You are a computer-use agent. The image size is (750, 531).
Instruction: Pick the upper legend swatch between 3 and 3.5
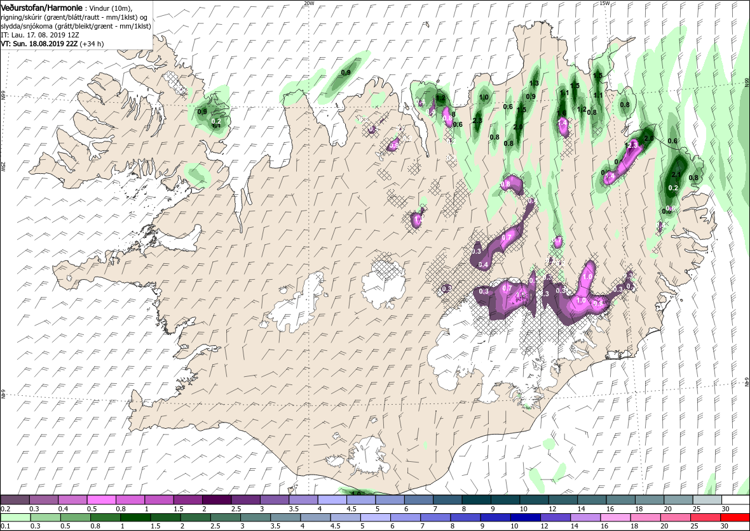coord(275,500)
